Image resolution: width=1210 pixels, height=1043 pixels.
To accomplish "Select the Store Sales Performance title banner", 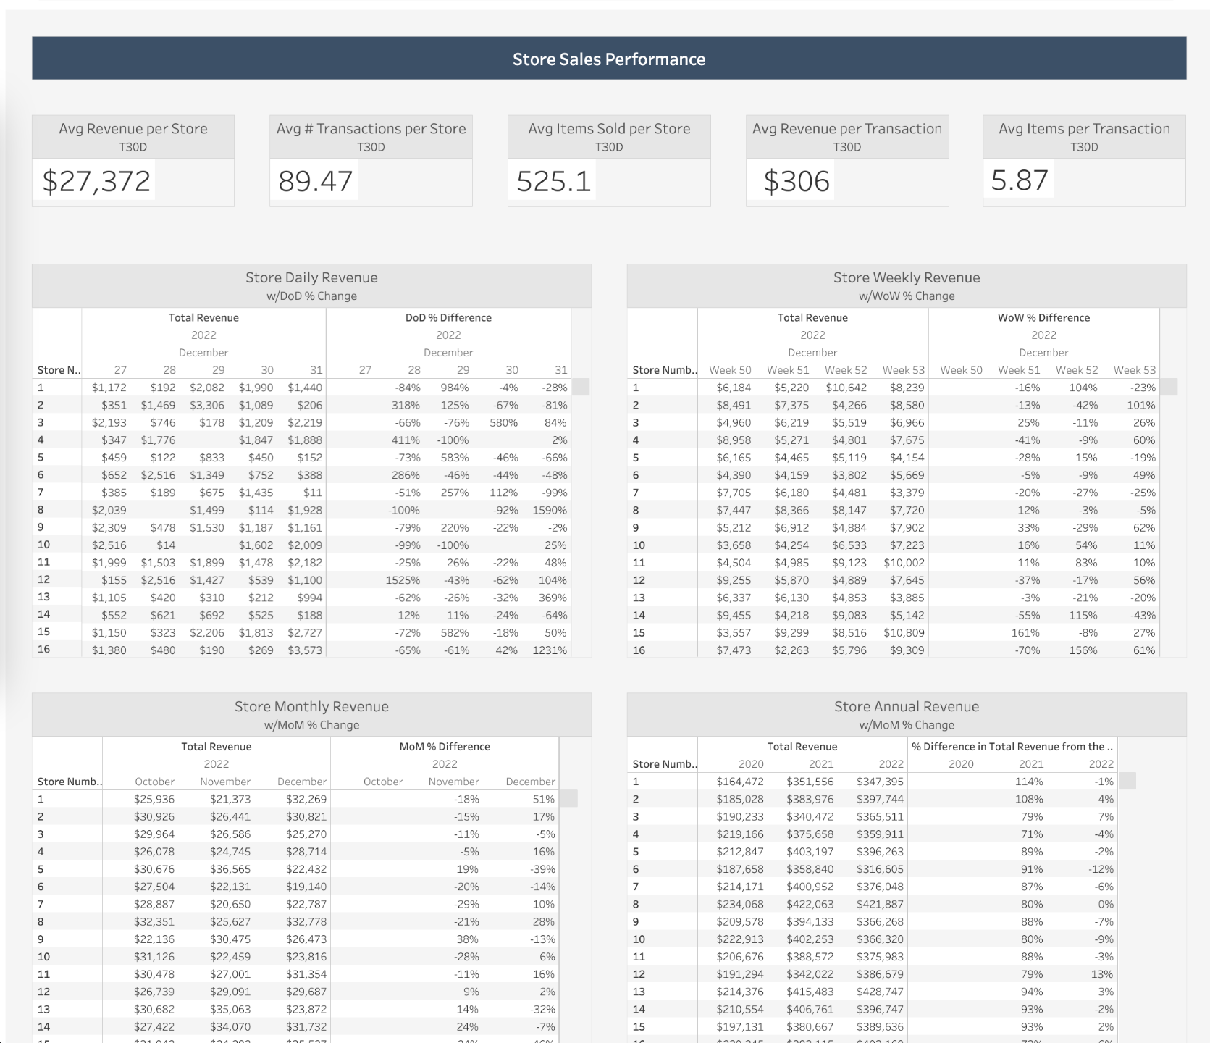I will coord(609,59).
